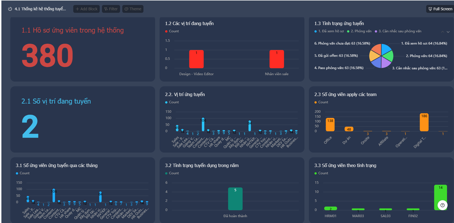Switch dashboard to Full Screen
This screenshot has height=223, width=454.
click(440, 9)
